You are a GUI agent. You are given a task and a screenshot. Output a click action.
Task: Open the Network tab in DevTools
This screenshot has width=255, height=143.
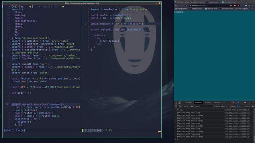217,102
